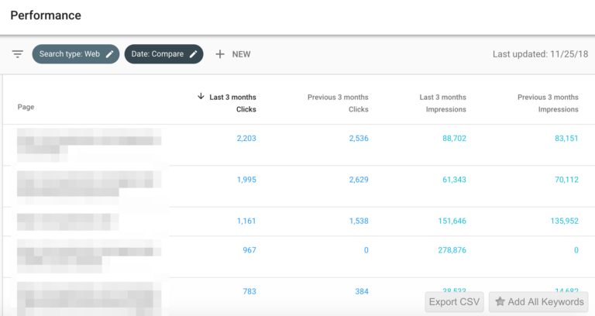Image resolution: width=595 pixels, height=316 pixels.
Task: Select the 135,952 previous impressions value
Action: pos(564,222)
